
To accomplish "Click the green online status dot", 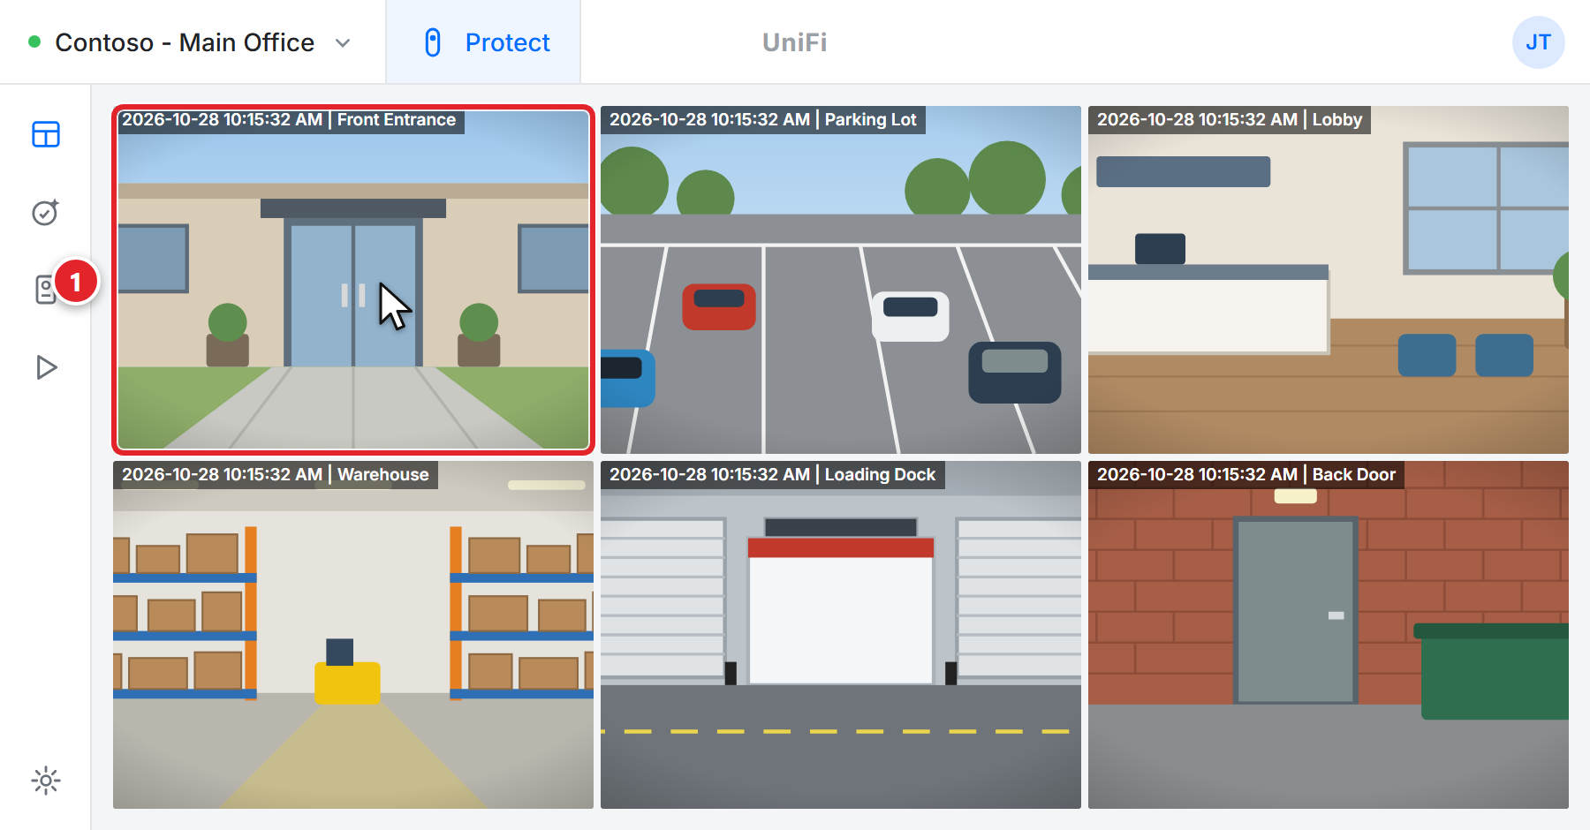I will (x=34, y=41).
